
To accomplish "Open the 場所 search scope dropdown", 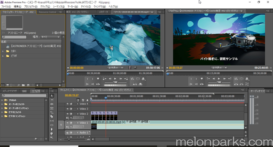I will tap(50, 37).
